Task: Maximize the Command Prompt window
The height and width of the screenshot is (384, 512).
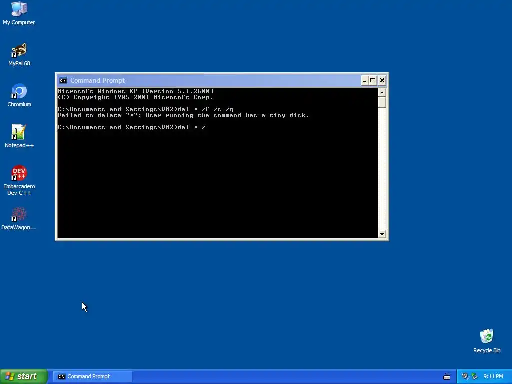Action: [x=373, y=80]
